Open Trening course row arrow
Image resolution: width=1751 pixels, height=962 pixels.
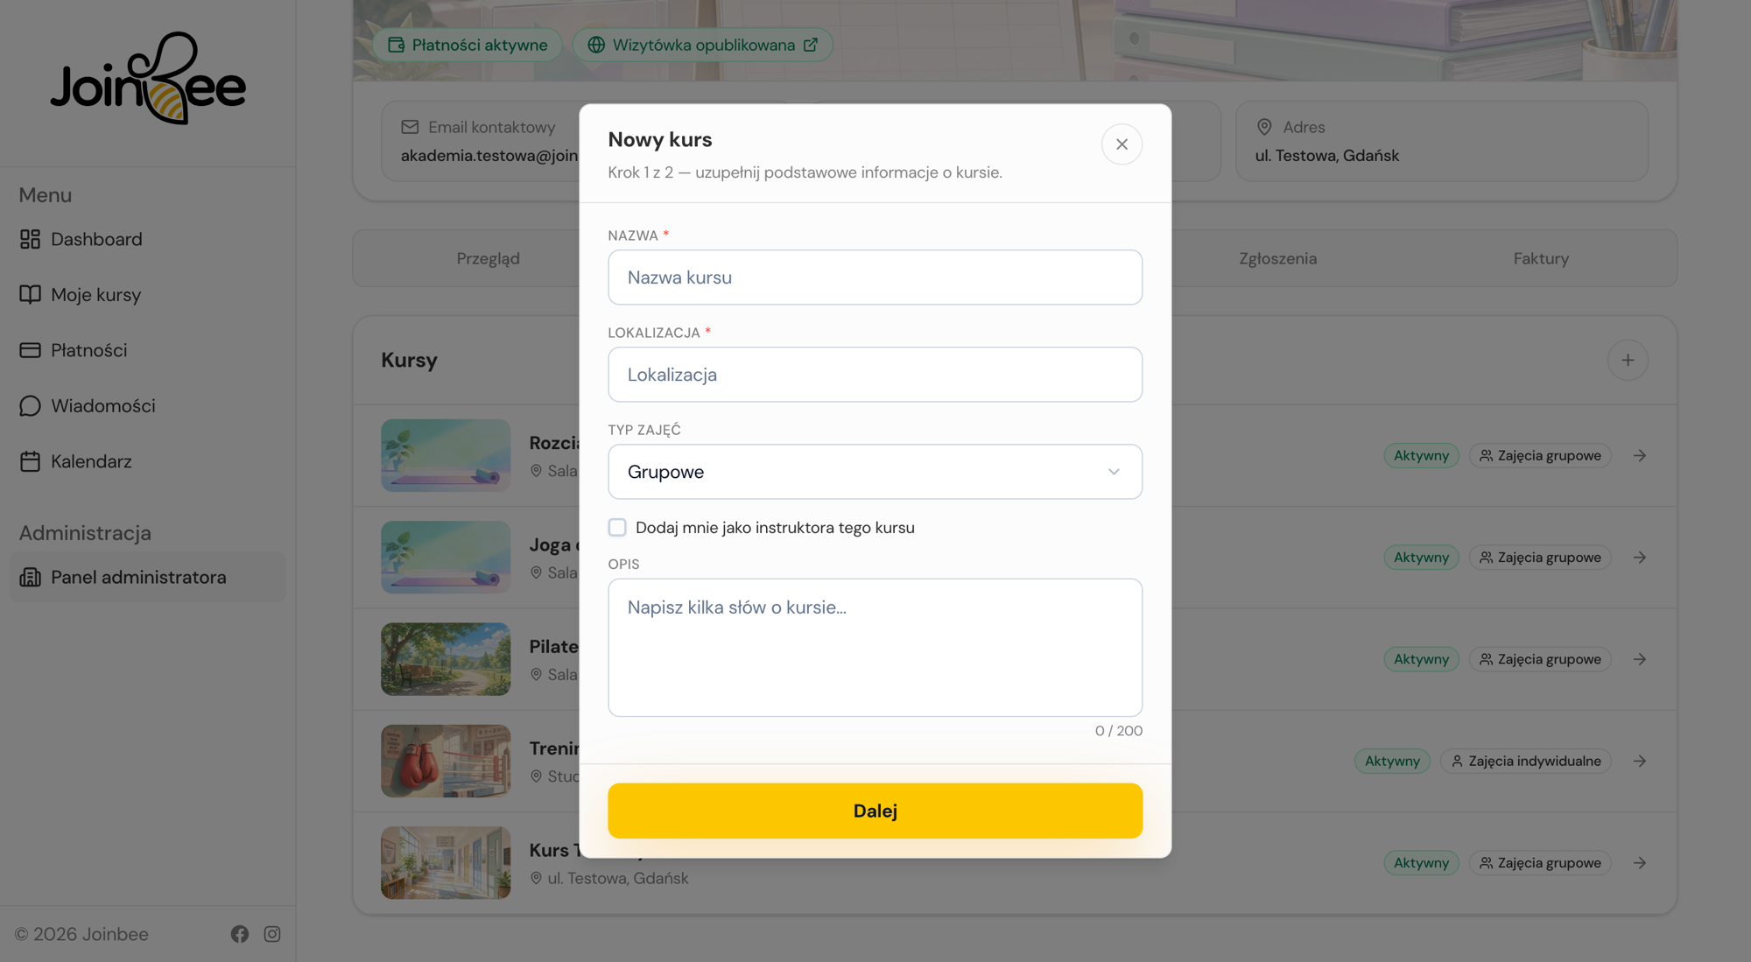(x=1640, y=761)
